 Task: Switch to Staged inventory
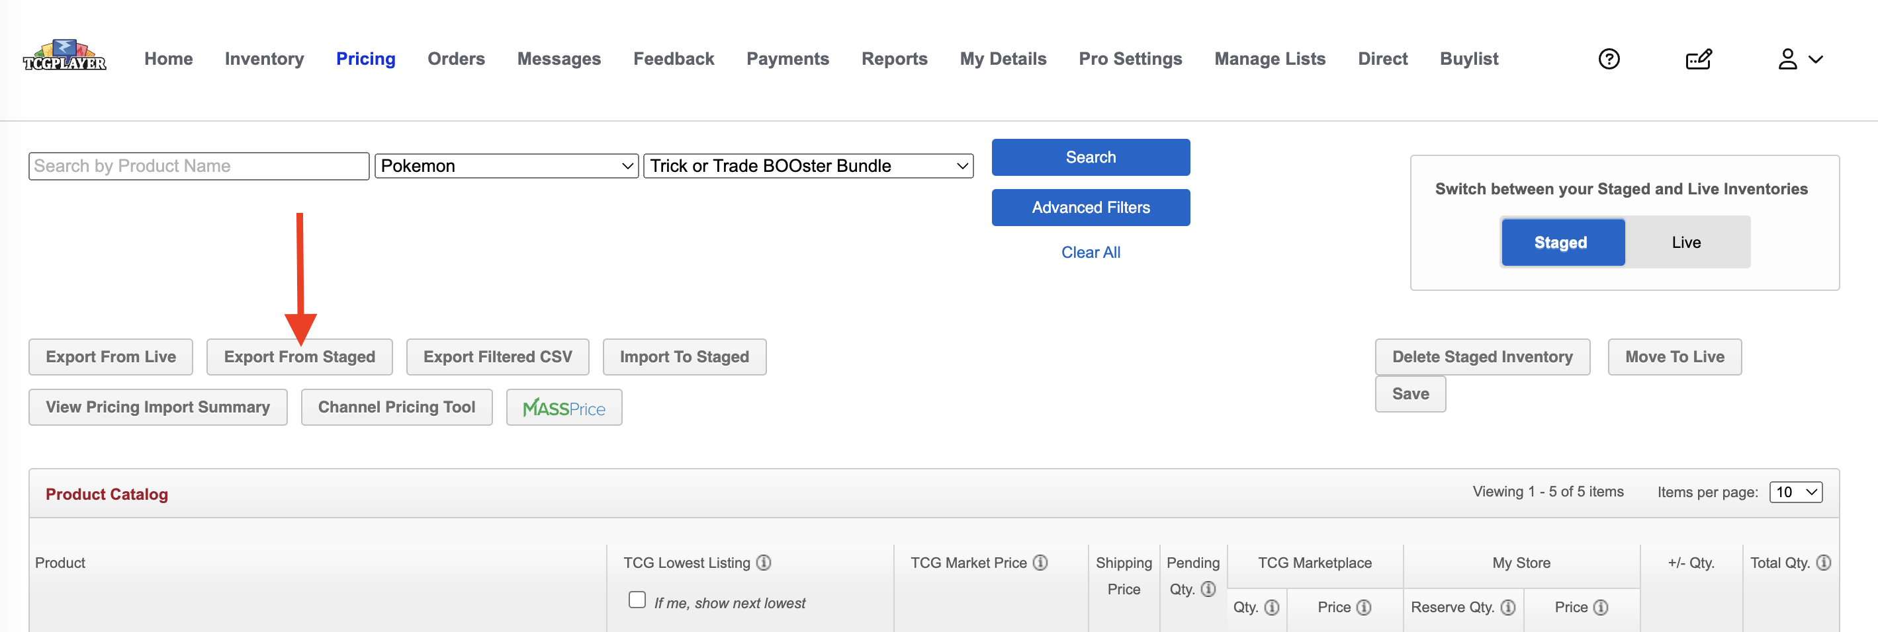tap(1562, 243)
